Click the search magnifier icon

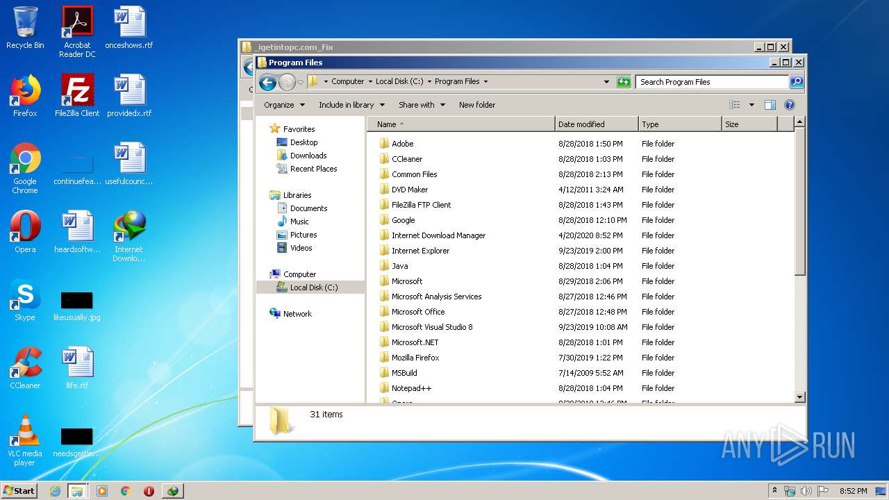point(797,82)
